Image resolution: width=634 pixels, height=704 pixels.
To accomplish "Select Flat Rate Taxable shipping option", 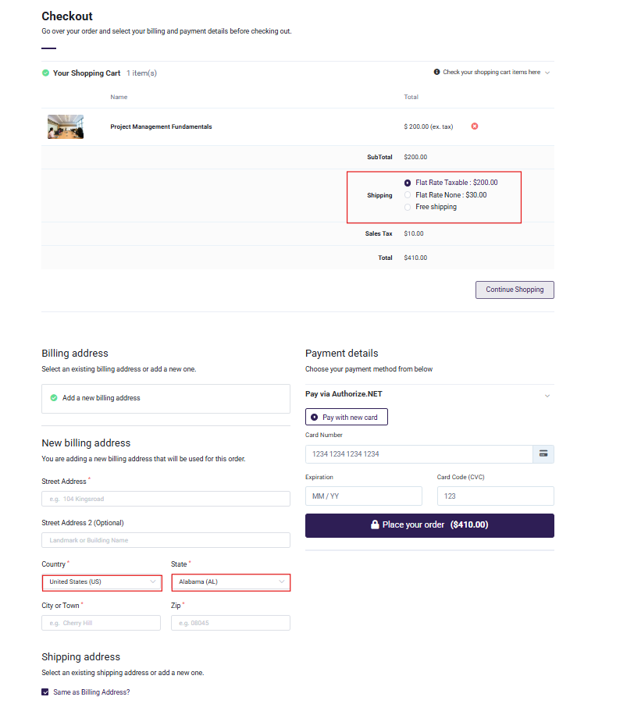I will (408, 183).
